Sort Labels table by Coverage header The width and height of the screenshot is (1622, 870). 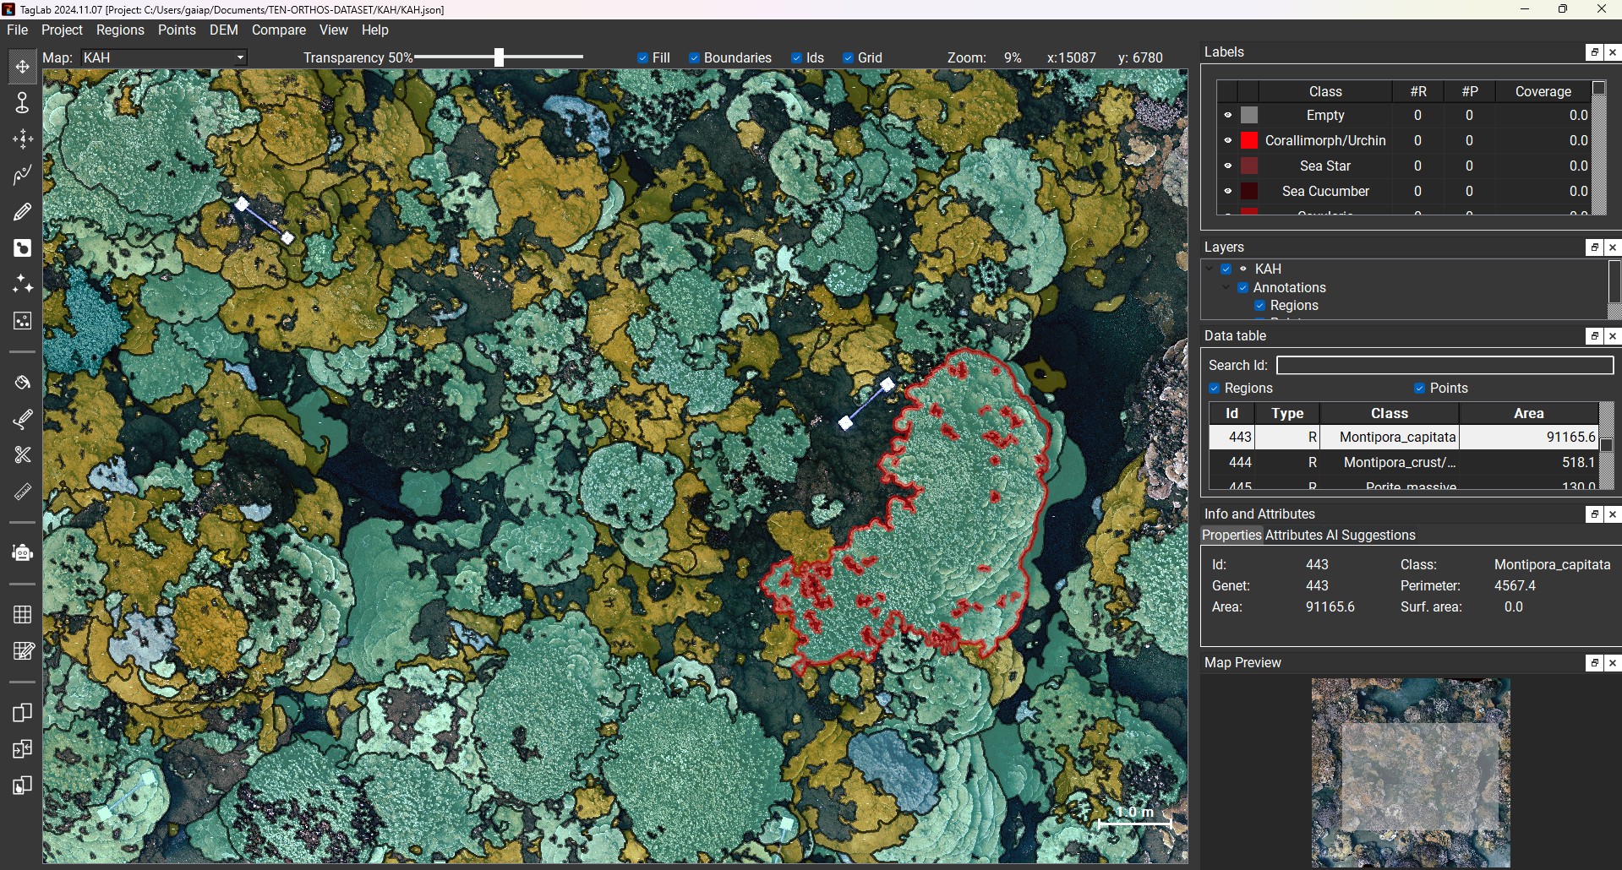click(1543, 91)
